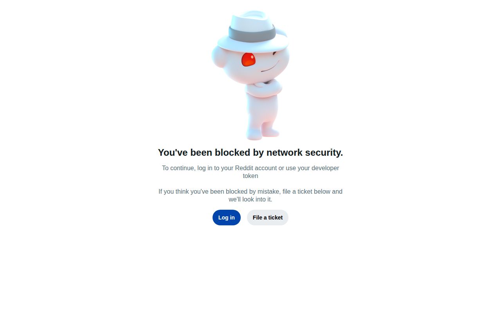
Task: Click the "blocked by mistake" sentence
Action: (x=250, y=195)
